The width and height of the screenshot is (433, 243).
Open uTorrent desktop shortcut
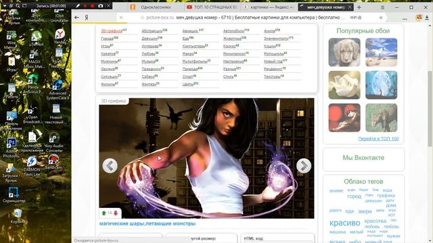(36, 38)
